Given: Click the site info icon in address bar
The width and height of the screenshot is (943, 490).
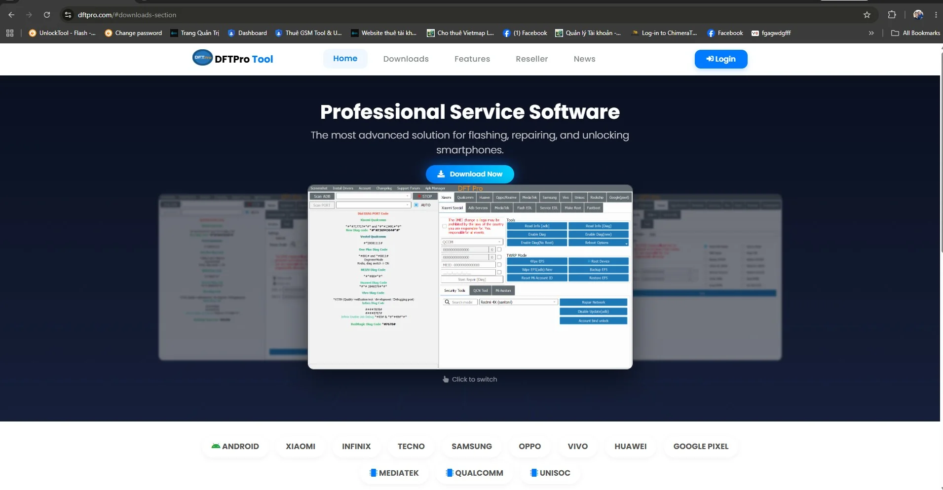Looking at the screenshot, I should point(68,15).
